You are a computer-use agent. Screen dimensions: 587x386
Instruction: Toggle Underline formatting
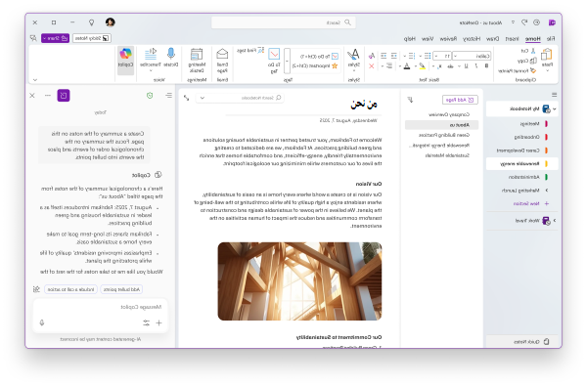pyautogui.click(x=466, y=66)
